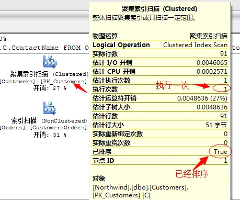
Task: Click the '[PK_Customers] [C]' object text
Action: (x=121, y=195)
